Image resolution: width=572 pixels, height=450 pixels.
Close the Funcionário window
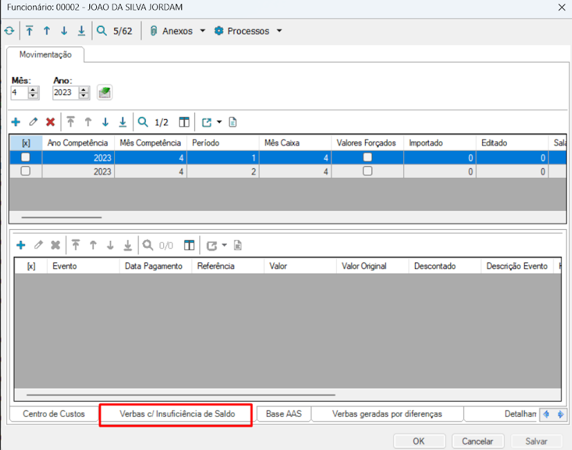pos(562,8)
